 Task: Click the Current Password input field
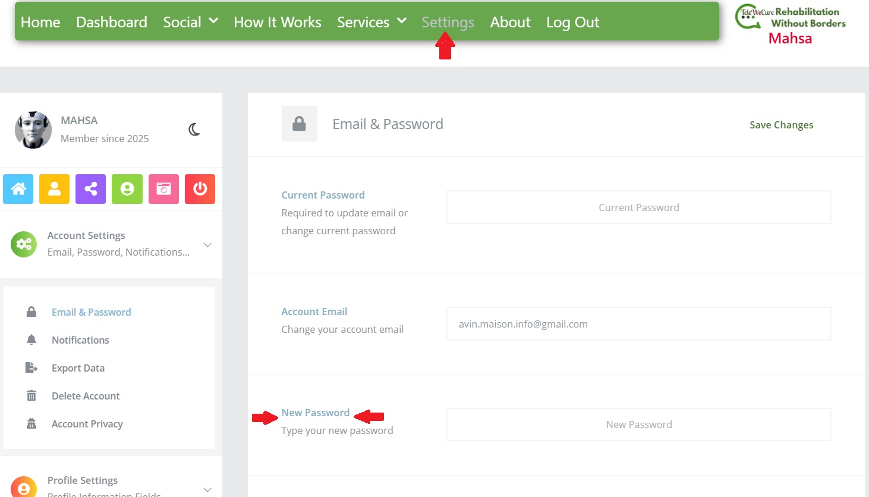[x=639, y=207]
